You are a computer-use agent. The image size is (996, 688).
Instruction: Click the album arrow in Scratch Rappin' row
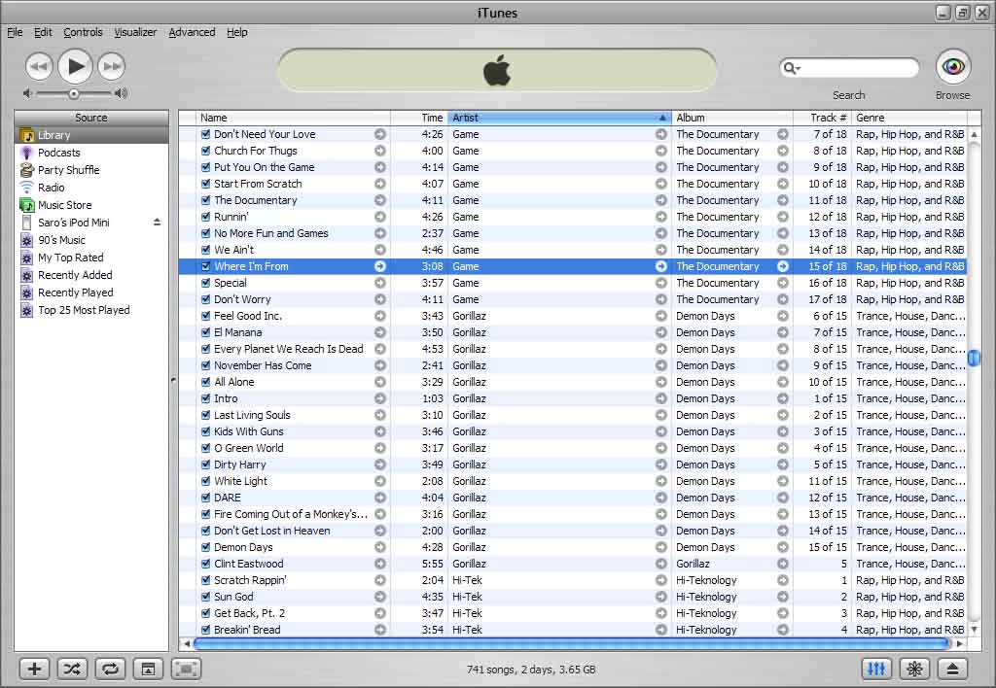(783, 580)
